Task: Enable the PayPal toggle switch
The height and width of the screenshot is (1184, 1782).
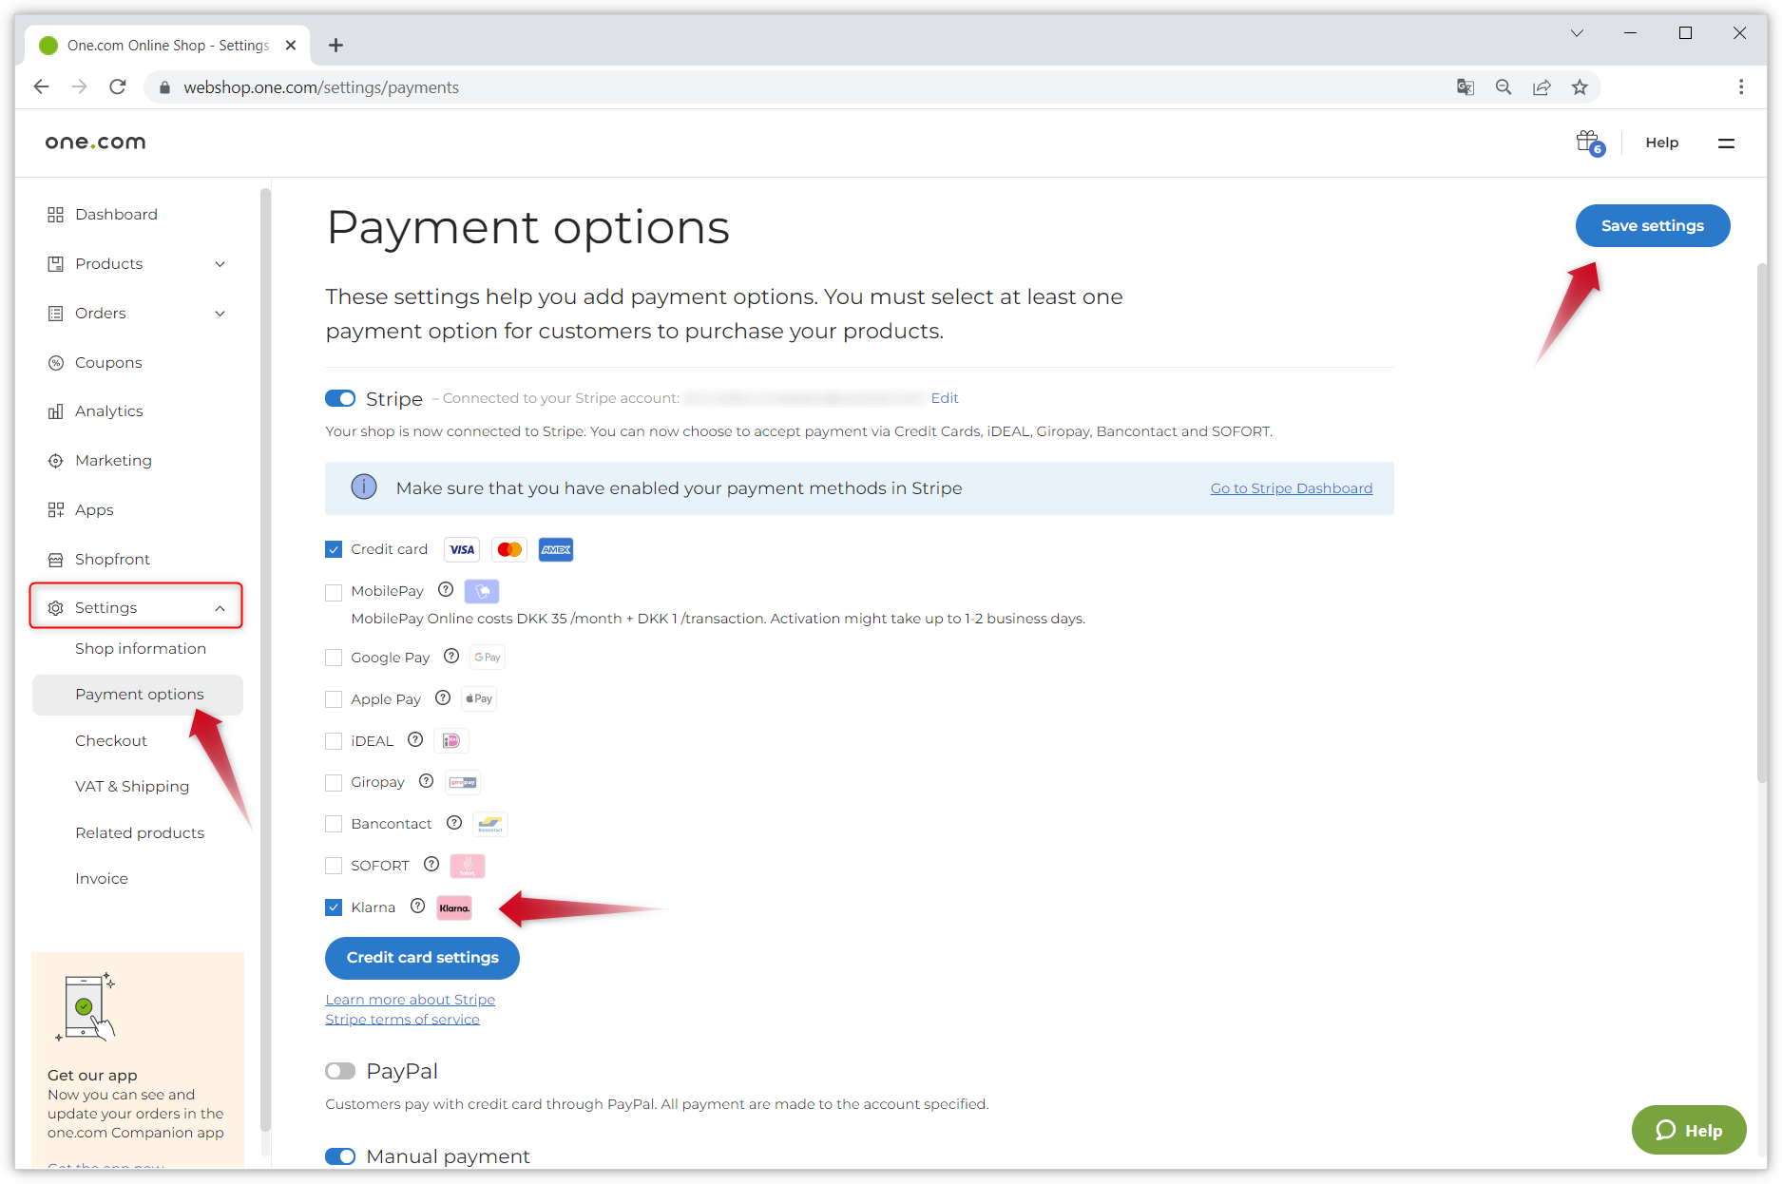Action: tap(340, 1071)
